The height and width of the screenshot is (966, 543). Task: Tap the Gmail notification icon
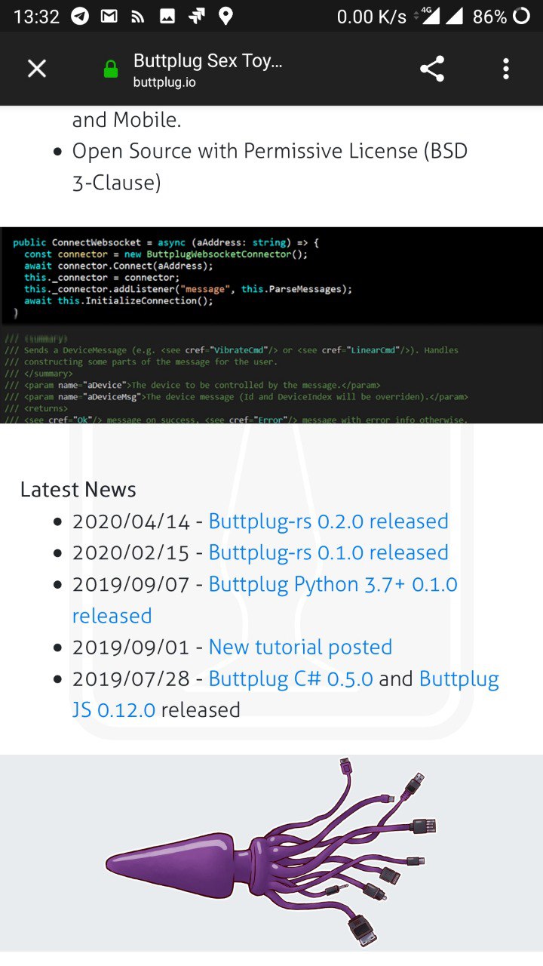coord(109,16)
